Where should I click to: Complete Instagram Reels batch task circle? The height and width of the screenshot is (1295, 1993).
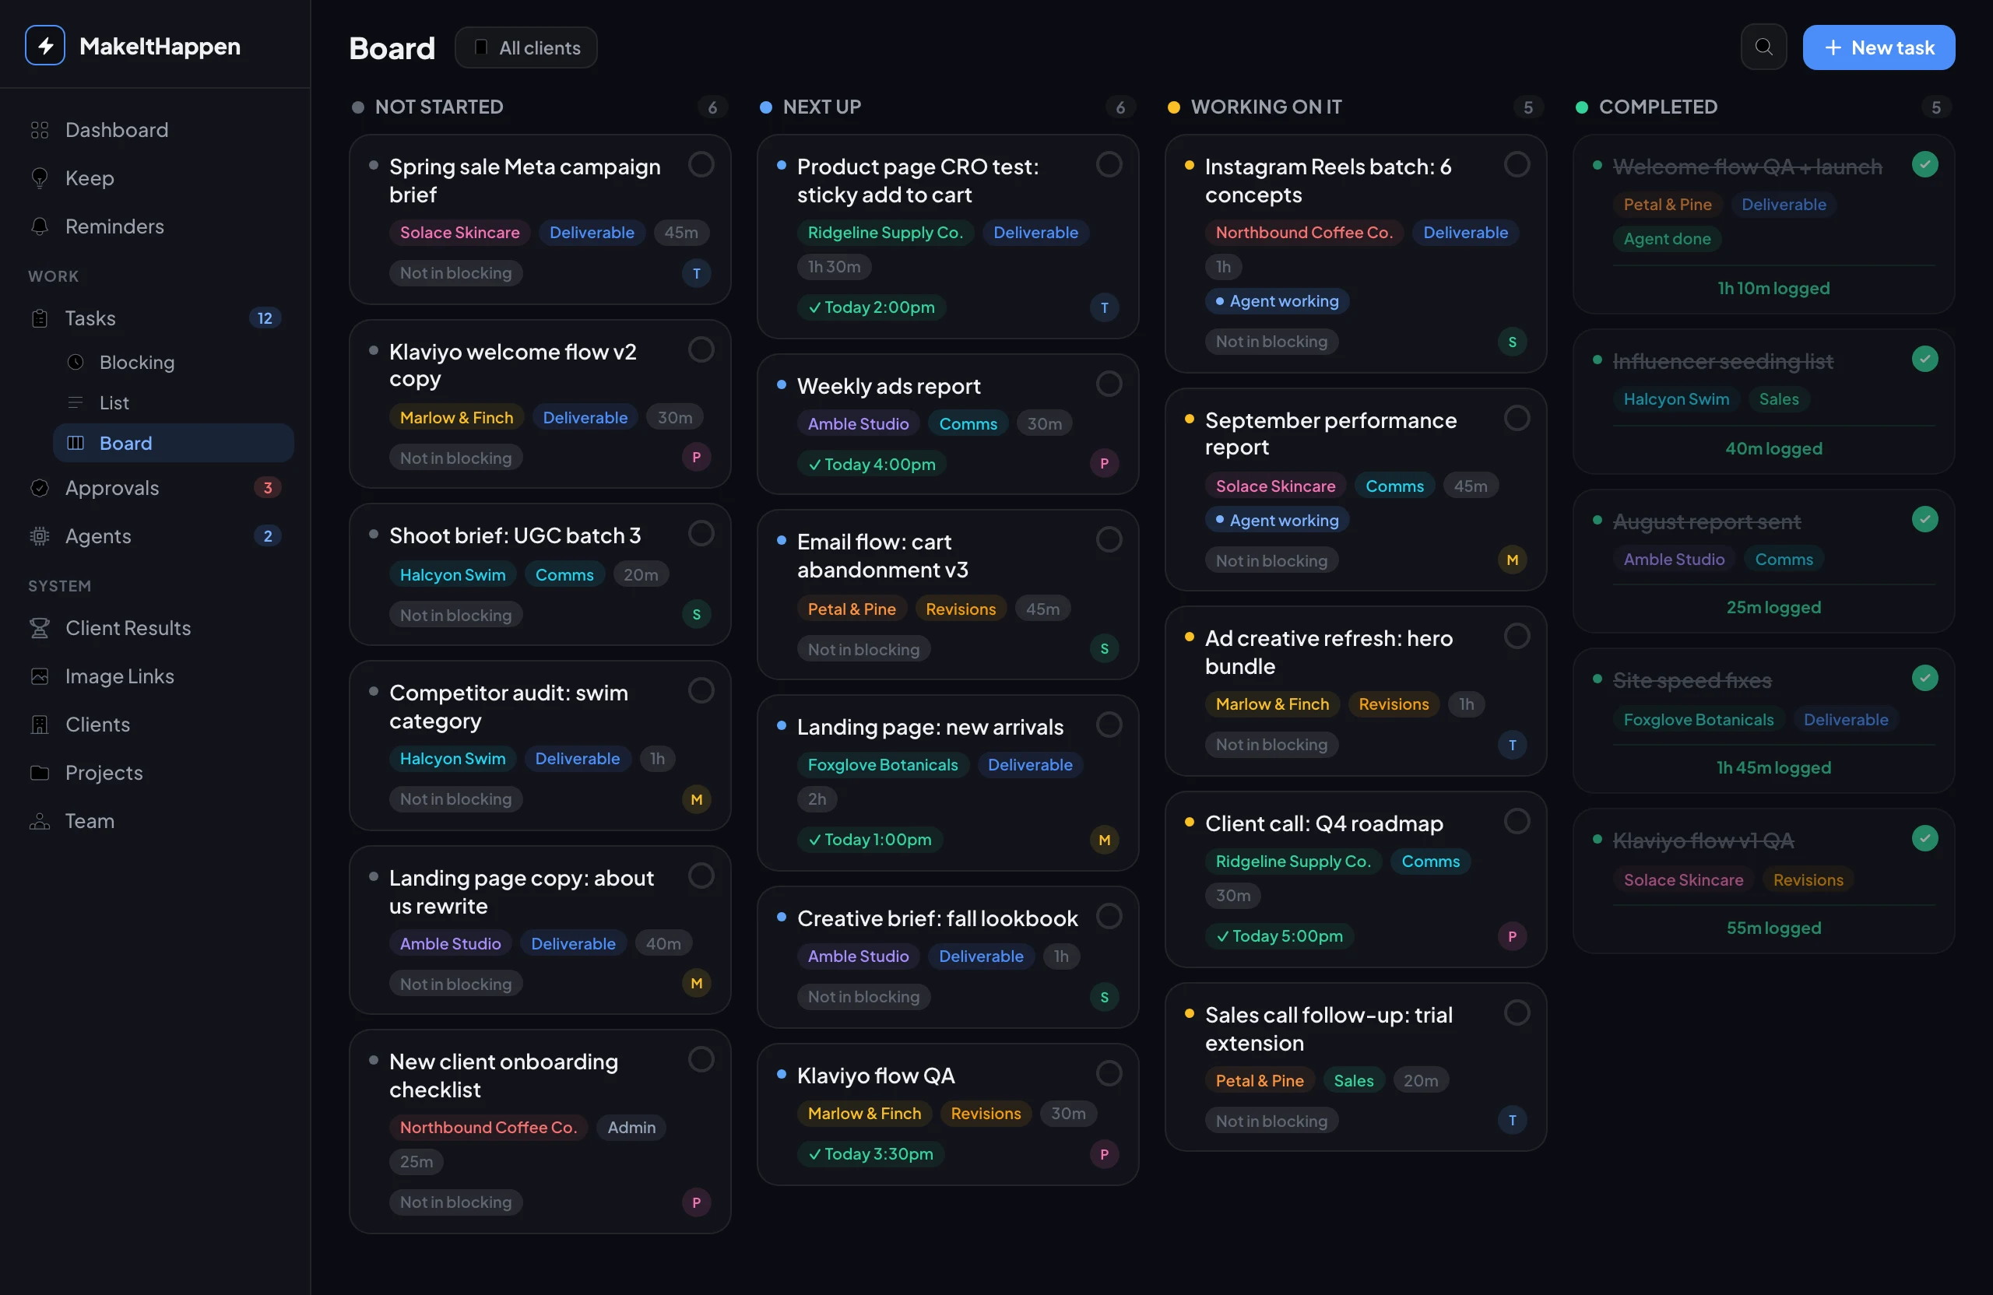tap(1517, 165)
